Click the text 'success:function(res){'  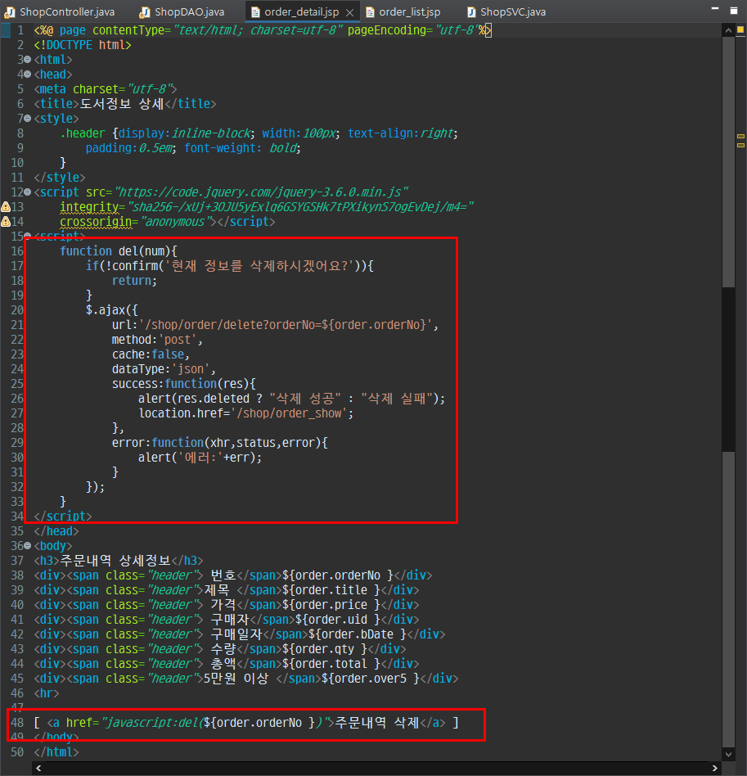click(x=183, y=384)
